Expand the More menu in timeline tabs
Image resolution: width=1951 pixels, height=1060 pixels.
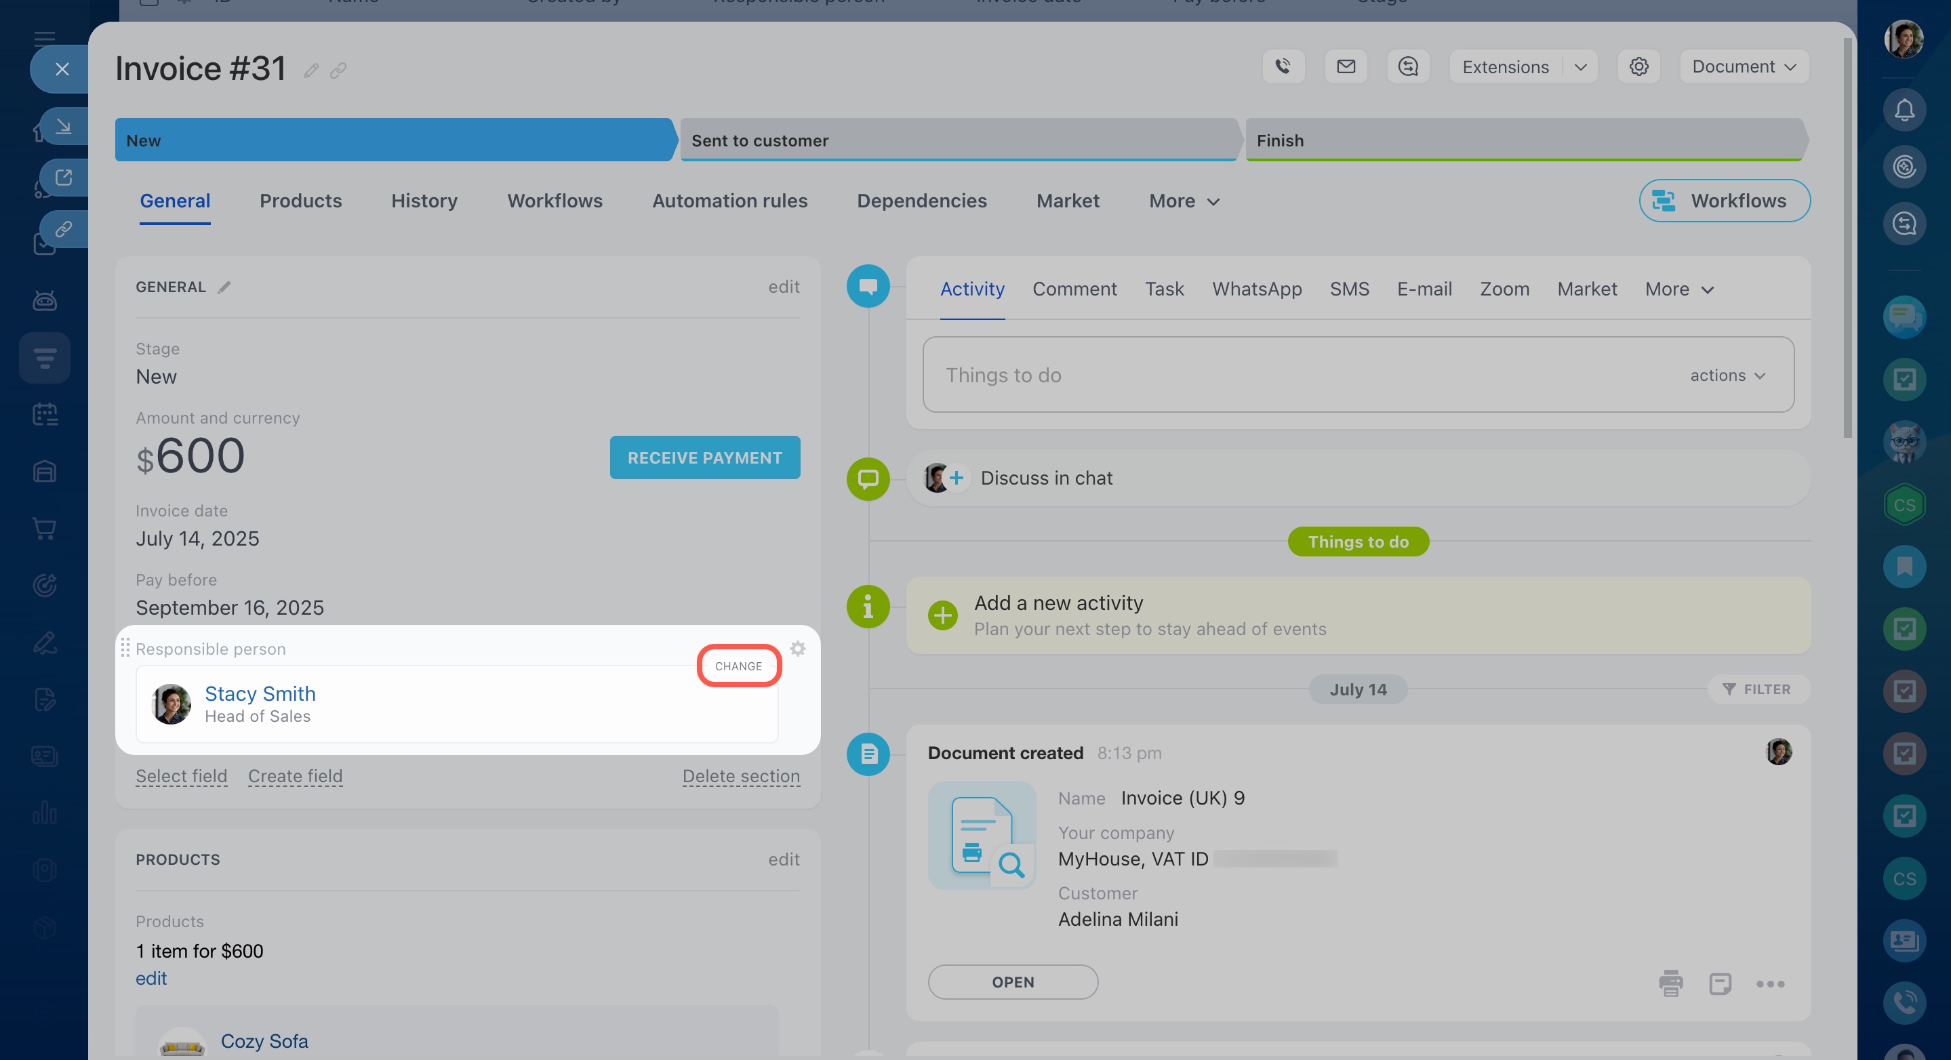click(x=1678, y=289)
